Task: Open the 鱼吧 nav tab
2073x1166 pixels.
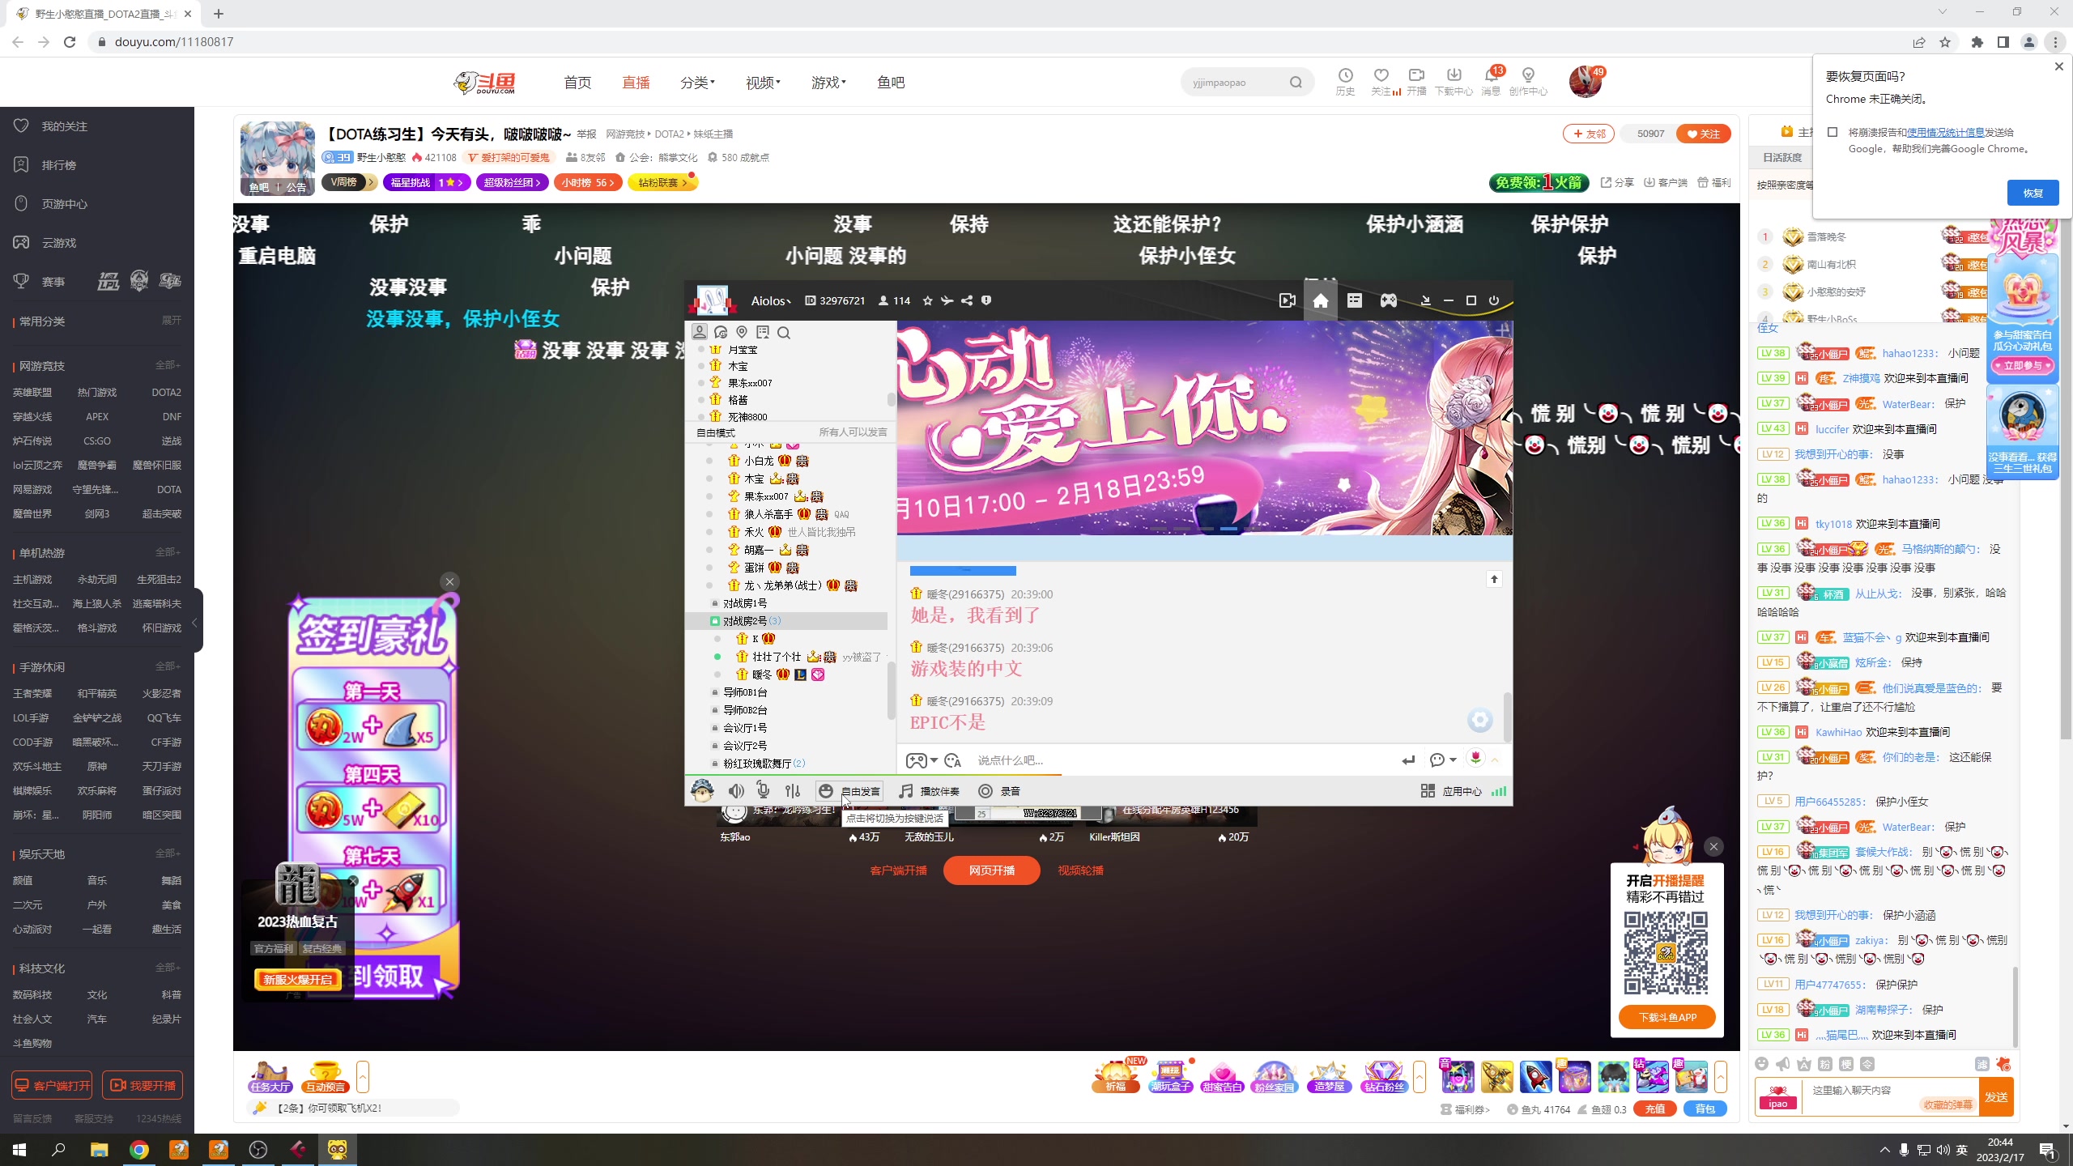Action: point(891,83)
